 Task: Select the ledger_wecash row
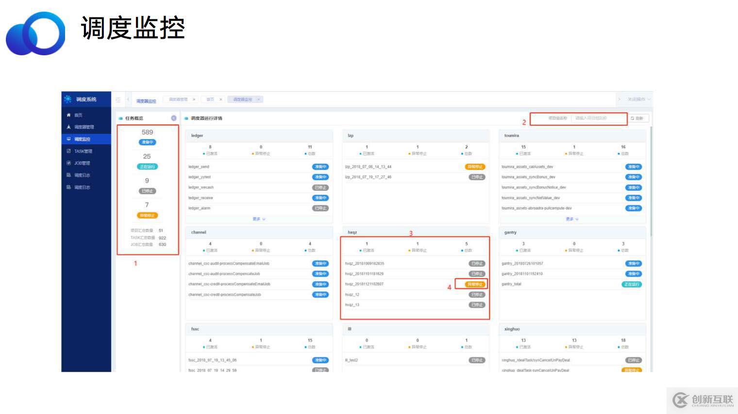(259, 187)
